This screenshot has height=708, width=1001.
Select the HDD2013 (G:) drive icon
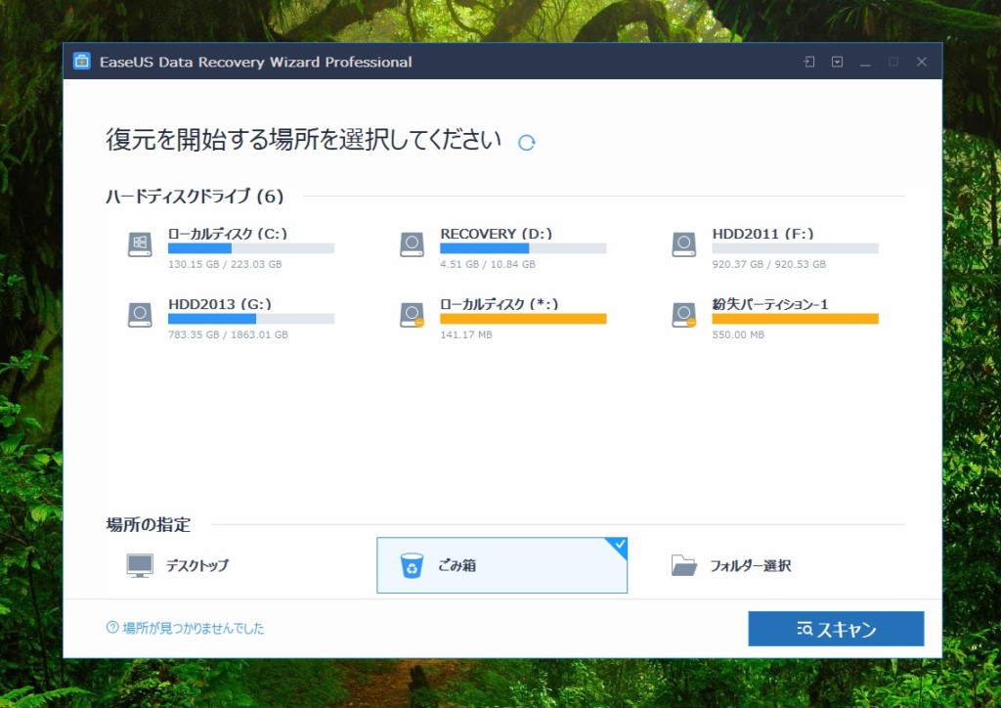click(x=140, y=315)
